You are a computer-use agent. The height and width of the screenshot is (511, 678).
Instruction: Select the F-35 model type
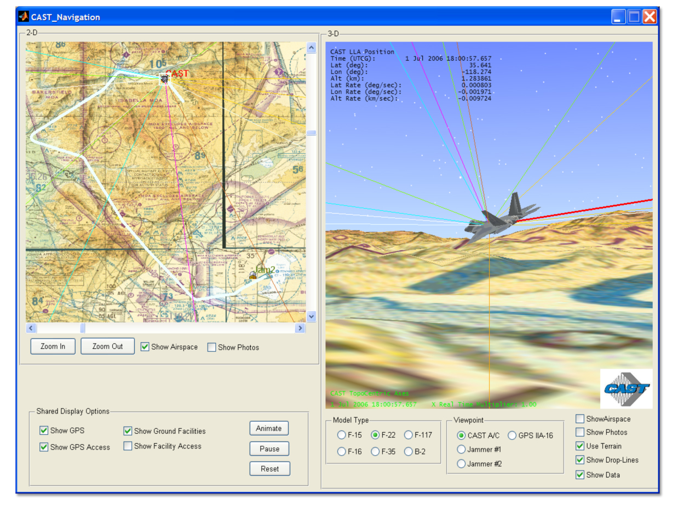tap(375, 452)
